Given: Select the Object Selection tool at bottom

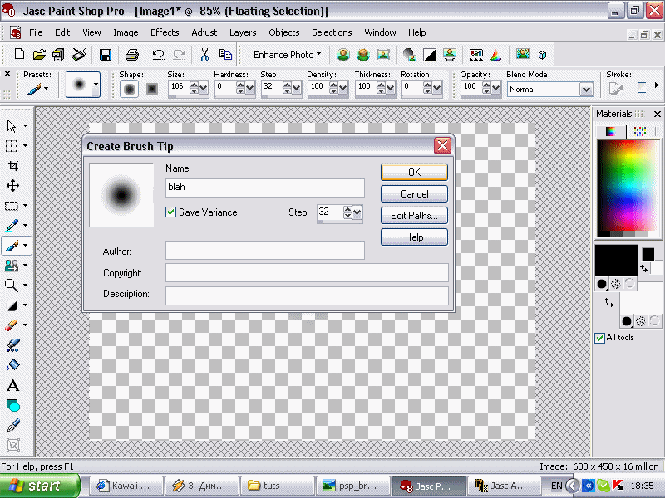Looking at the screenshot, I should pos(12,445).
